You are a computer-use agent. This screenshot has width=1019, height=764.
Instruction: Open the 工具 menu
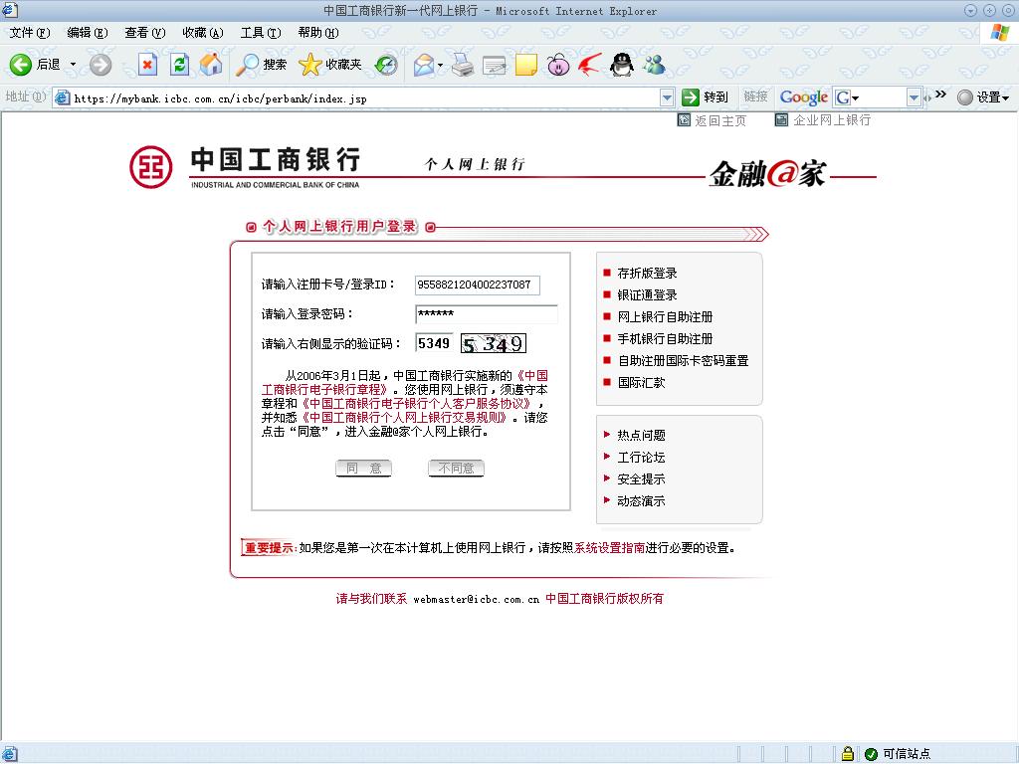tap(261, 33)
